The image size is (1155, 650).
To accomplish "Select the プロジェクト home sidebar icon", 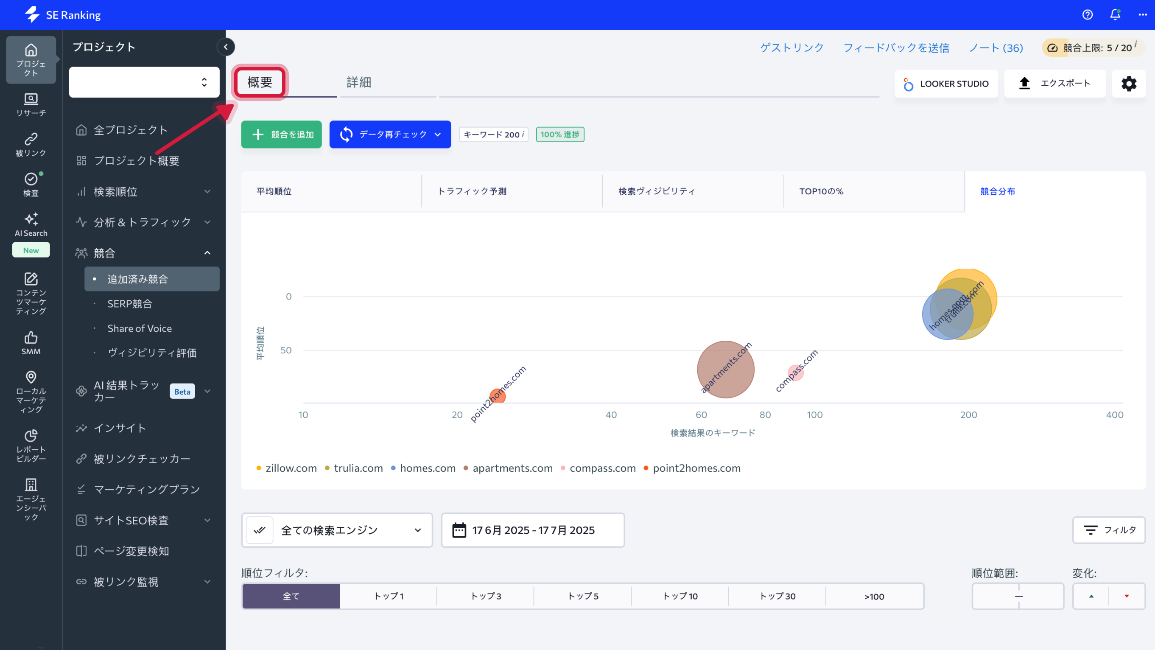I will [x=31, y=60].
